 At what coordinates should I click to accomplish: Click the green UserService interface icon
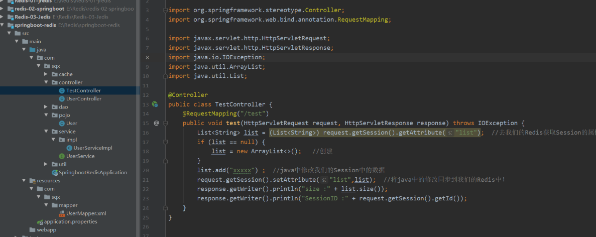pos(62,156)
